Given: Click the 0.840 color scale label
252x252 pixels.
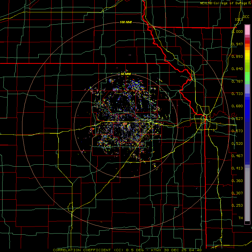Looking at the screenshot, I should (237, 69).
